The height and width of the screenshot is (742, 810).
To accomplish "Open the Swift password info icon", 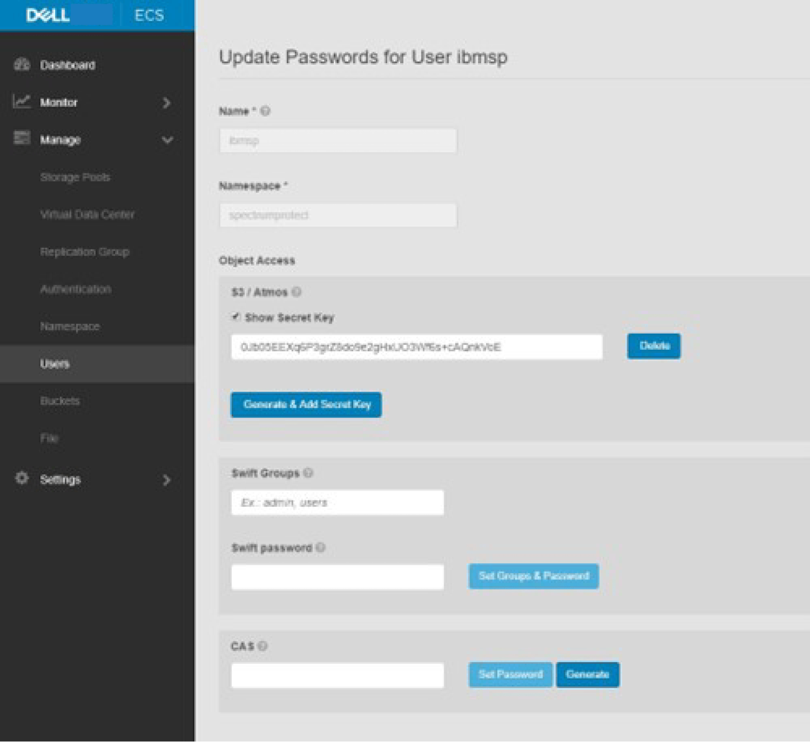I will (321, 547).
